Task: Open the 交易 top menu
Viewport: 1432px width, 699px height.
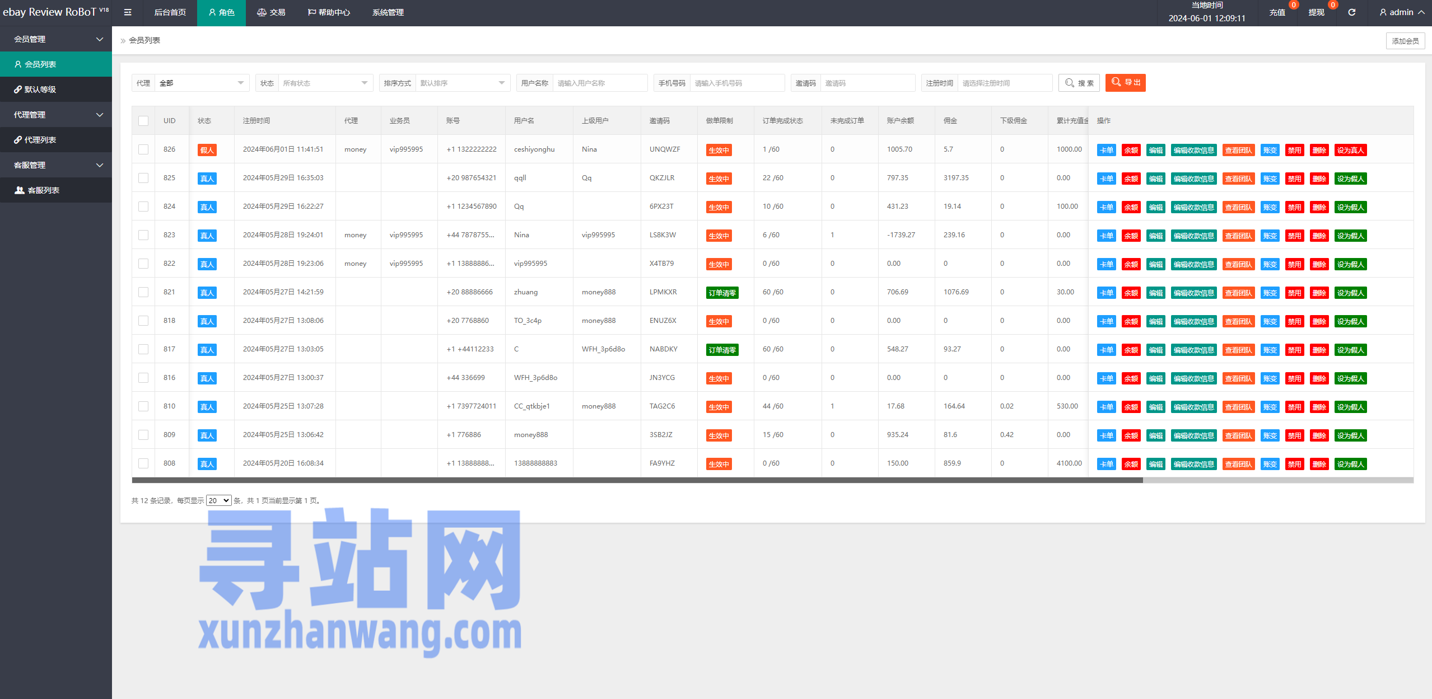Action: click(x=271, y=12)
